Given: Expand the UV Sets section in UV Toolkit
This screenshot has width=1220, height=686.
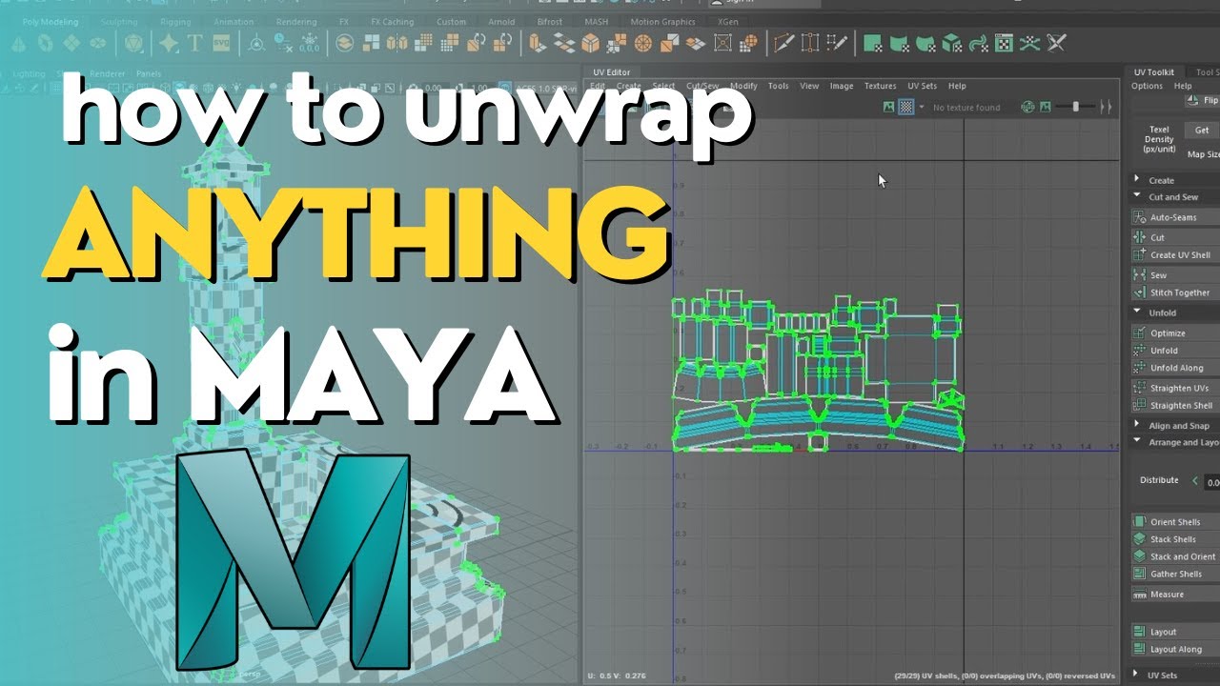Looking at the screenshot, I should (1137, 675).
